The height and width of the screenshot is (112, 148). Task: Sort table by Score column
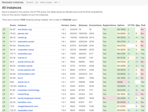point(13,25)
